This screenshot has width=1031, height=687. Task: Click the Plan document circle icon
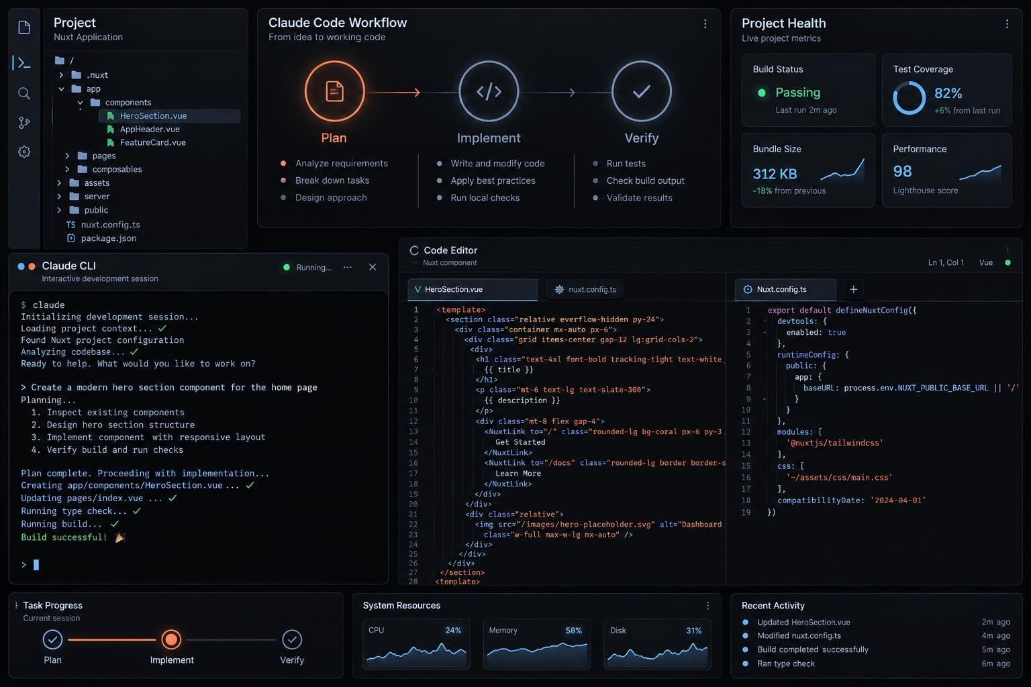(x=334, y=91)
